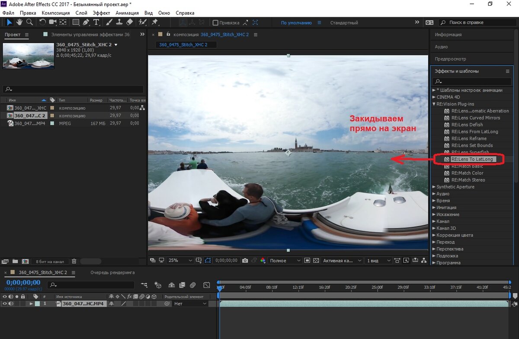This screenshot has height=339, width=519.
Task: Select the Rectangle shape tool
Action: pyautogui.click(x=76, y=22)
